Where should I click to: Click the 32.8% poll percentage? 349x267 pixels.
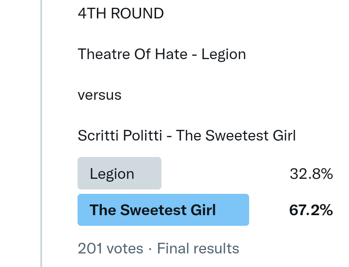tap(311, 173)
